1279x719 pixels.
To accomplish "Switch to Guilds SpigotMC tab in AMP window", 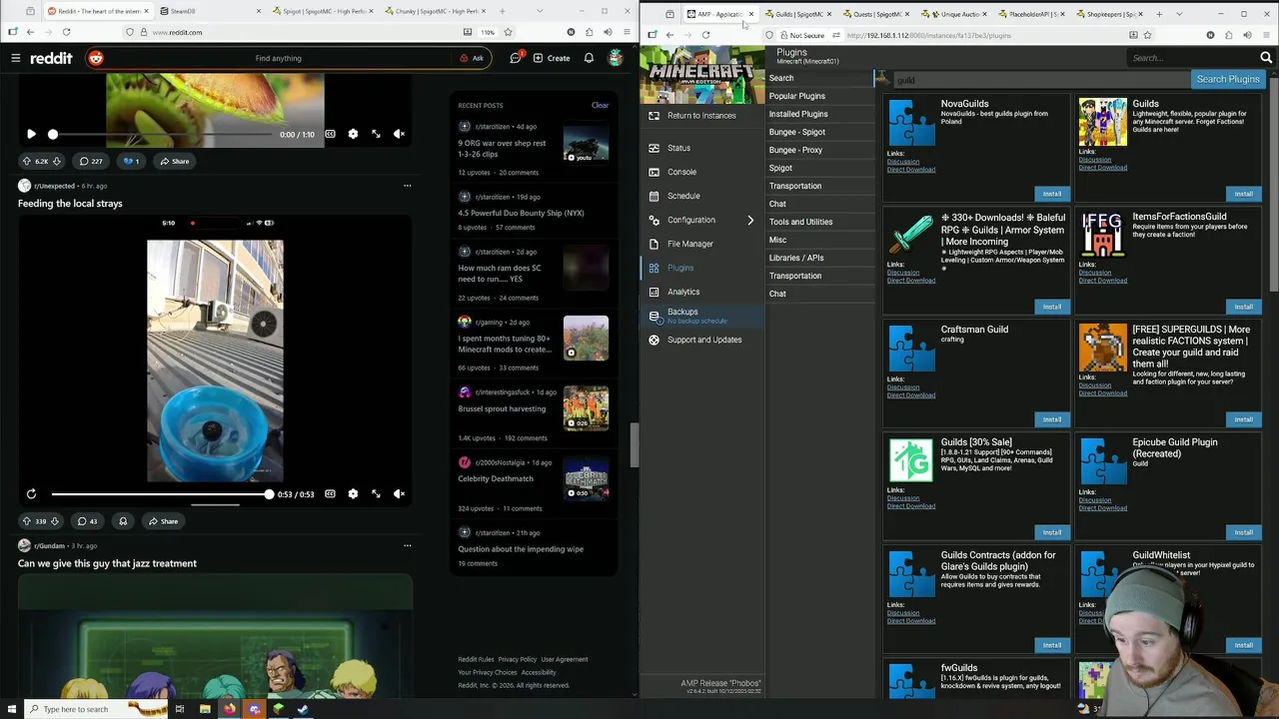I will coord(798,14).
